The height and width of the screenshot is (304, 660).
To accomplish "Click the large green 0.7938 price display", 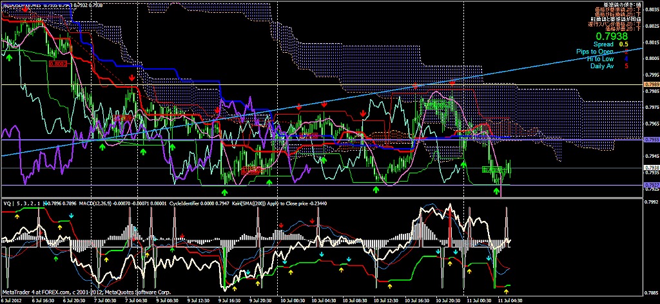I will [x=611, y=36].
